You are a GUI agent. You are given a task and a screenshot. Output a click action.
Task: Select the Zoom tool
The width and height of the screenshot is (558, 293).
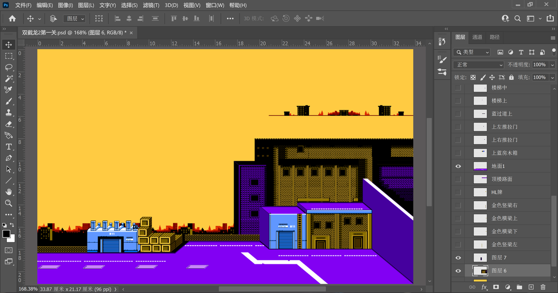tap(8, 203)
